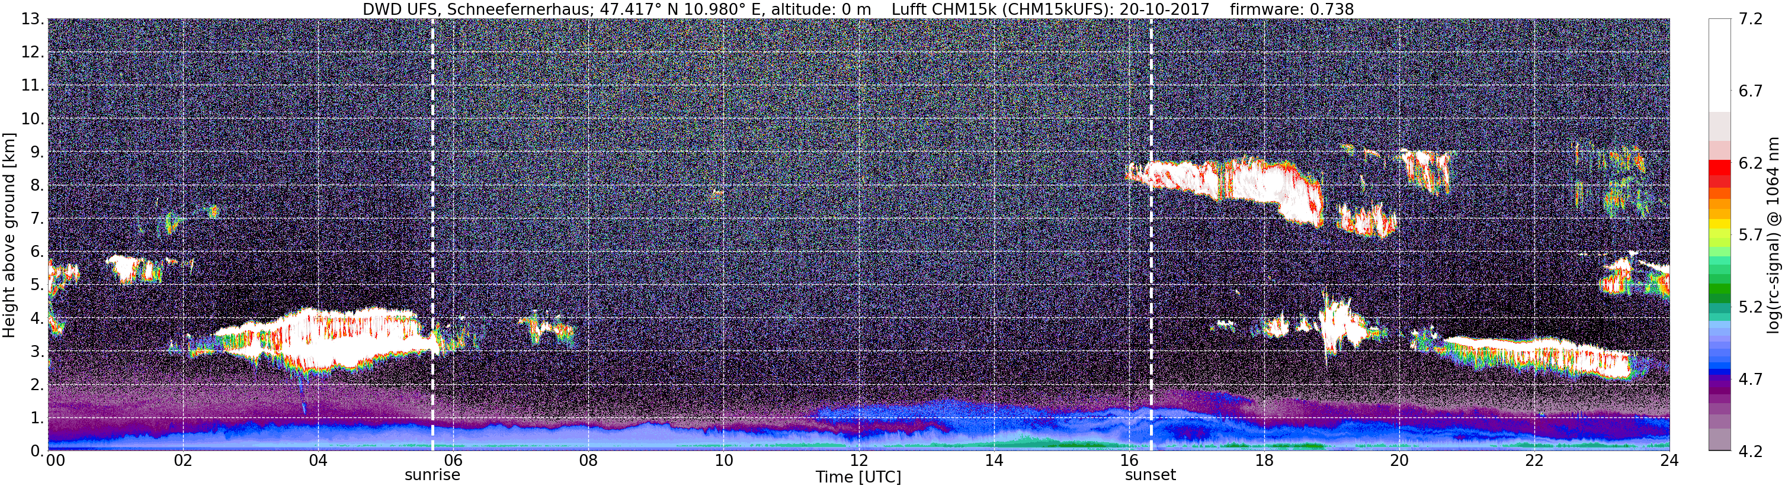Click the "13." height axis tick label
This screenshot has width=1785, height=489.
33,20
